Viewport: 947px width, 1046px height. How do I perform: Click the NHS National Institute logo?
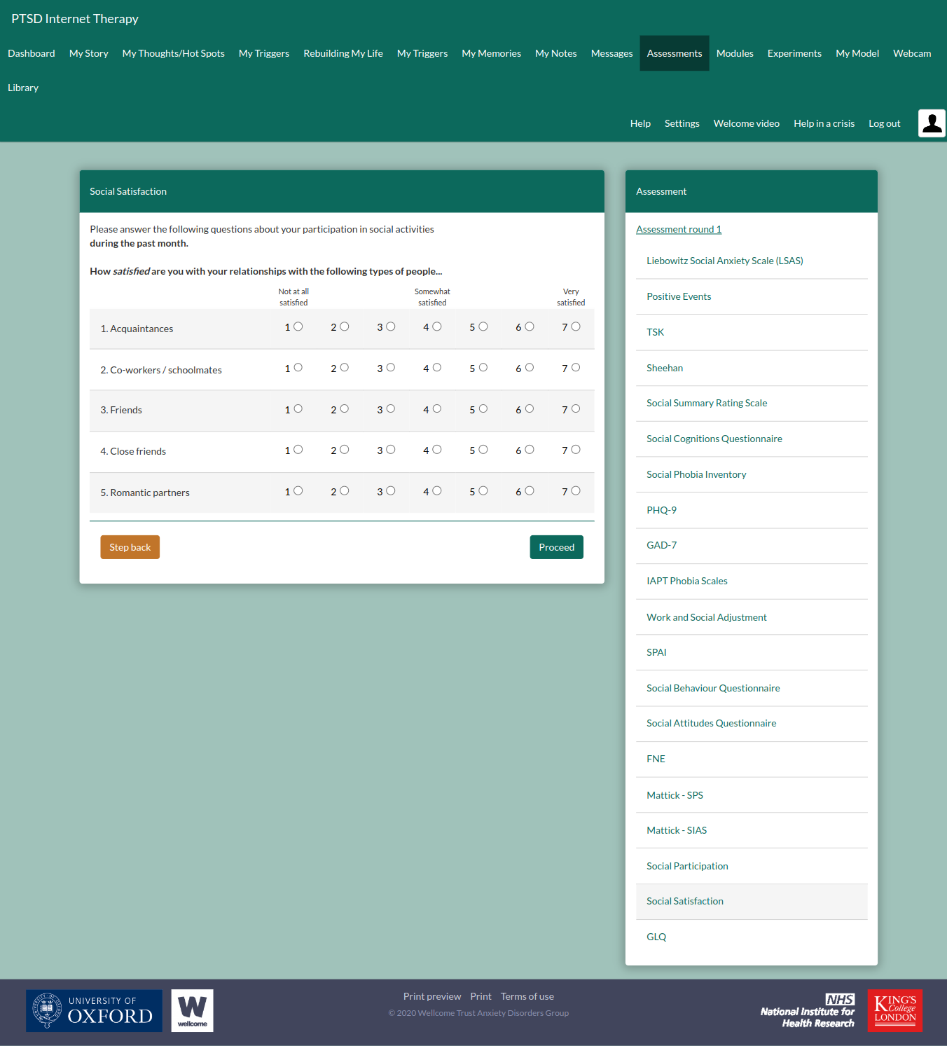(x=808, y=1010)
